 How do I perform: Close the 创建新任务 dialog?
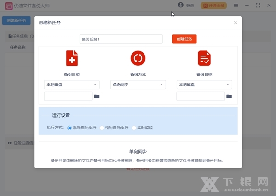(236, 23)
